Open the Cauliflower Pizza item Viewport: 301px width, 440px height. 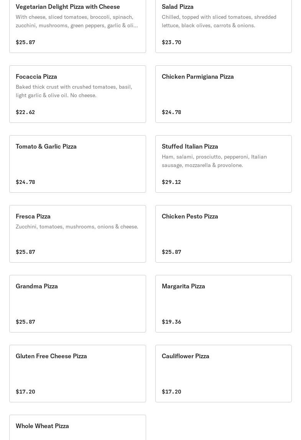coord(223,374)
